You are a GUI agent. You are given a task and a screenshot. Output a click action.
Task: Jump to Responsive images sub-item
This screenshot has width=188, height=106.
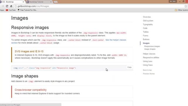(x=152, y=47)
